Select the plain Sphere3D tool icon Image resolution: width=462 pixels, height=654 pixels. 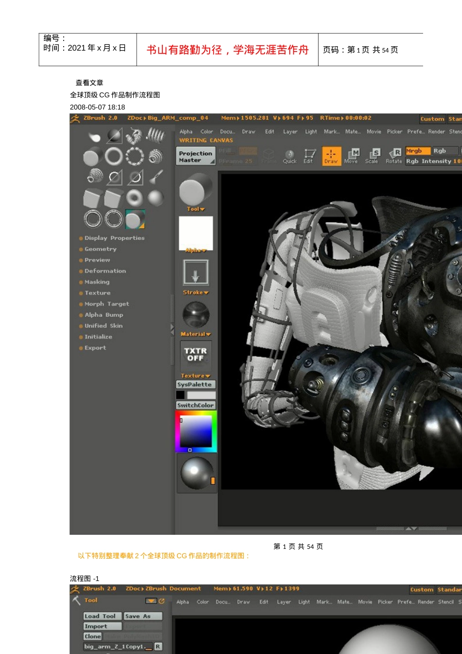coord(156,198)
